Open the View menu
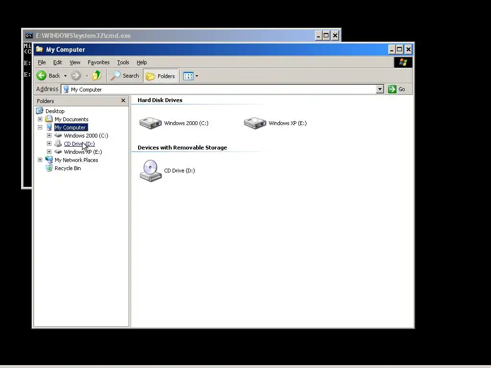Viewport: 491px width, 368px height. 75,62
